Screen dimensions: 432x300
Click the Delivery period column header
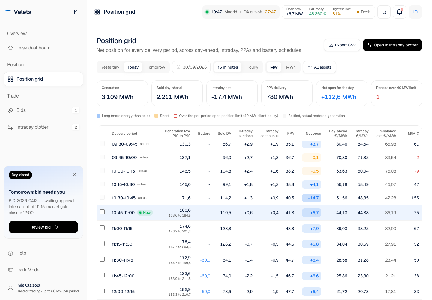point(124,133)
